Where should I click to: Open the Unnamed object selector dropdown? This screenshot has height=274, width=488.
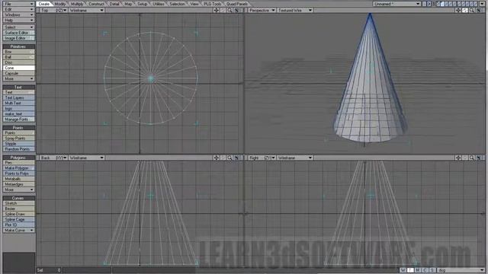point(396,4)
